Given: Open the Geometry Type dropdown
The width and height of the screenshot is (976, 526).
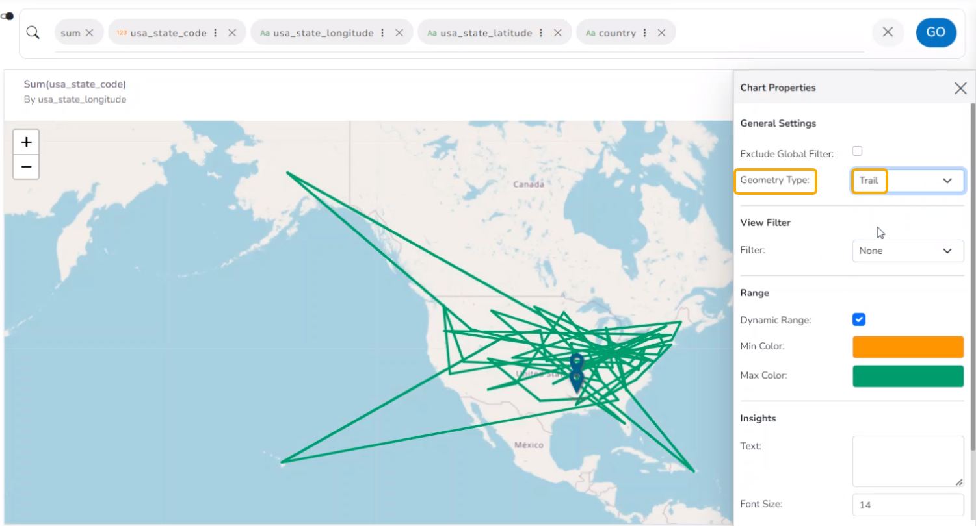Looking at the screenshot, I should (x=908, y=181).
